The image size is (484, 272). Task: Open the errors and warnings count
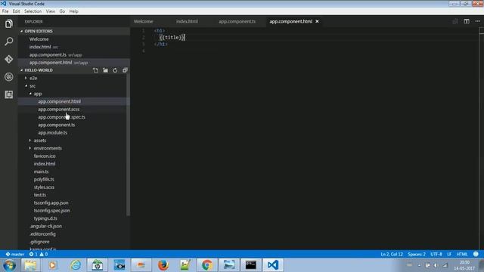(39, 254)
